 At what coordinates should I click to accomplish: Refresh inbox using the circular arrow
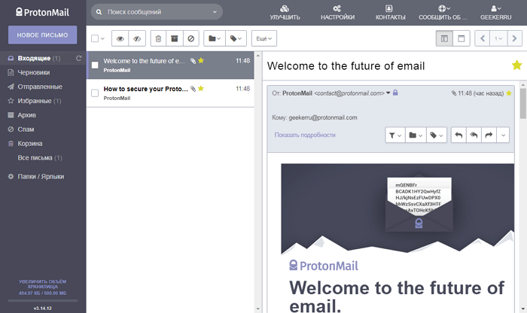click(79, 58)
